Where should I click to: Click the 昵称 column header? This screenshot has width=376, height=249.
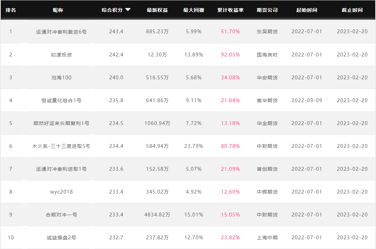point(58,10)
